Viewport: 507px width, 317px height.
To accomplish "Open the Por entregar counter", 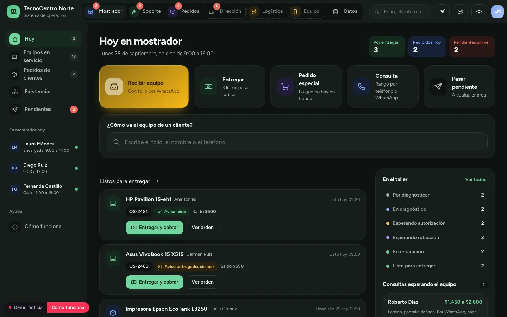I will pos(387,47).
